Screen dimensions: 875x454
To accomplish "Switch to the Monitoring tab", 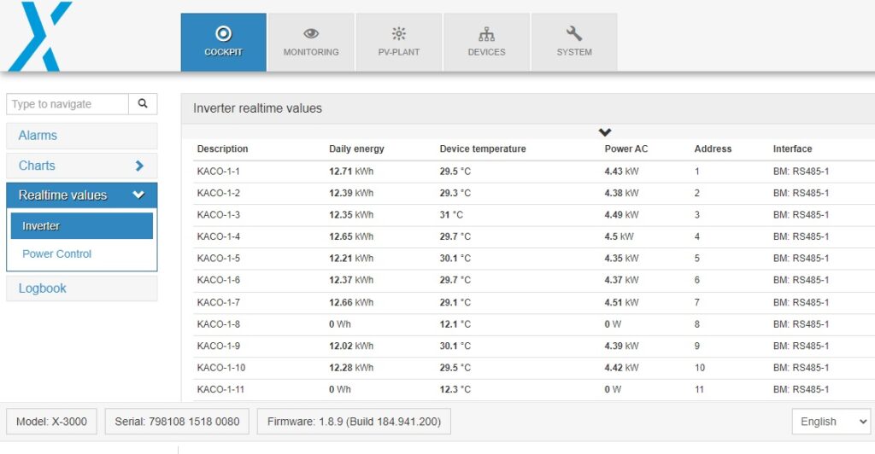I will (311, 43).
